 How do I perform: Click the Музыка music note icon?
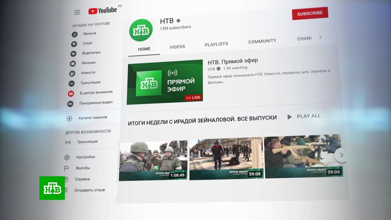click(x=75, y=34)
